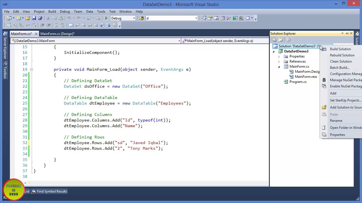Image resolution: width=362 pixels, height=203 pixels.
Task: Toggle auto-hide pin on Solution Explorer
Action: pyautogui.click(x=347, y=34)
